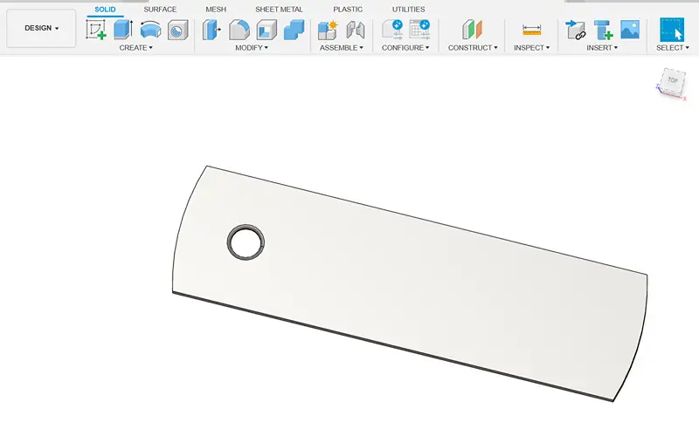Select the Revolve tool
Image resolution: width=699 pixels, height=422 pixels.
click(x=150, y=30)
